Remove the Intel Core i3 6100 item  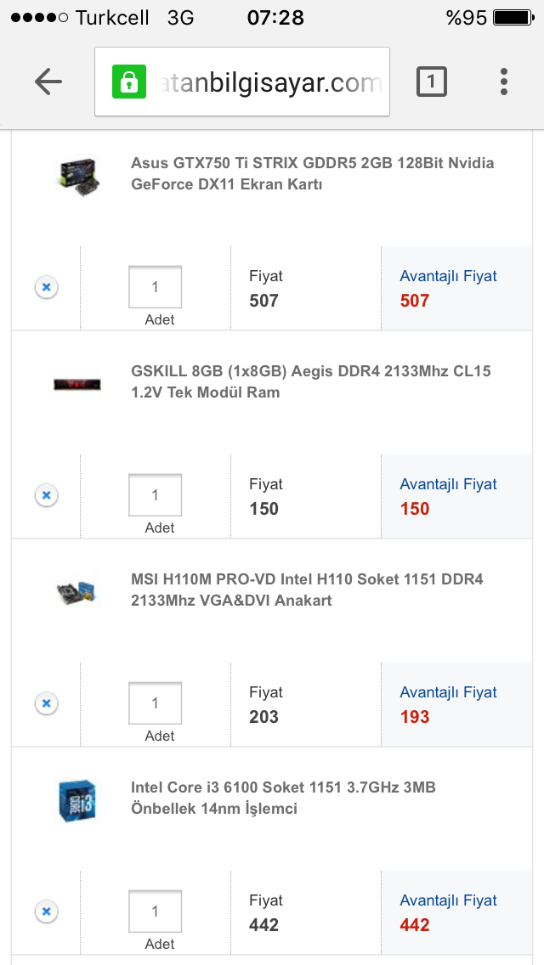tap(47, 911)
